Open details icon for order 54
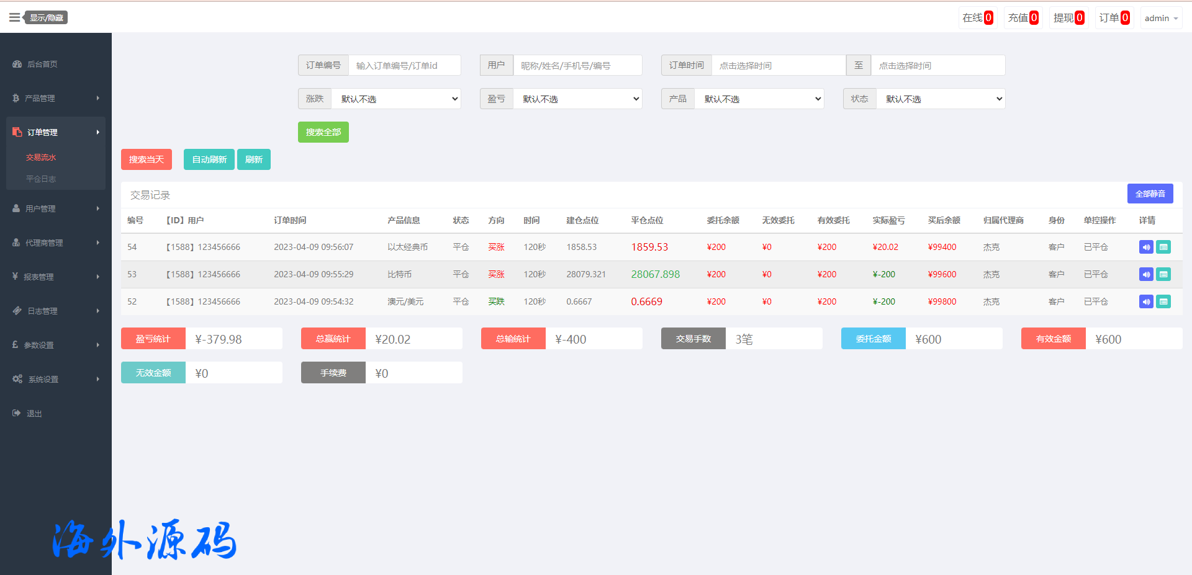Viewport: 1192px width, 575px height. [1163, 247]
